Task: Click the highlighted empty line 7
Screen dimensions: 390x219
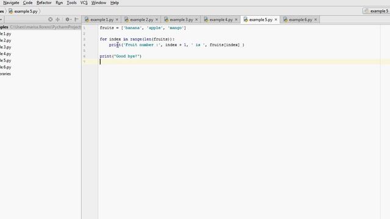Action: [236, 62]
